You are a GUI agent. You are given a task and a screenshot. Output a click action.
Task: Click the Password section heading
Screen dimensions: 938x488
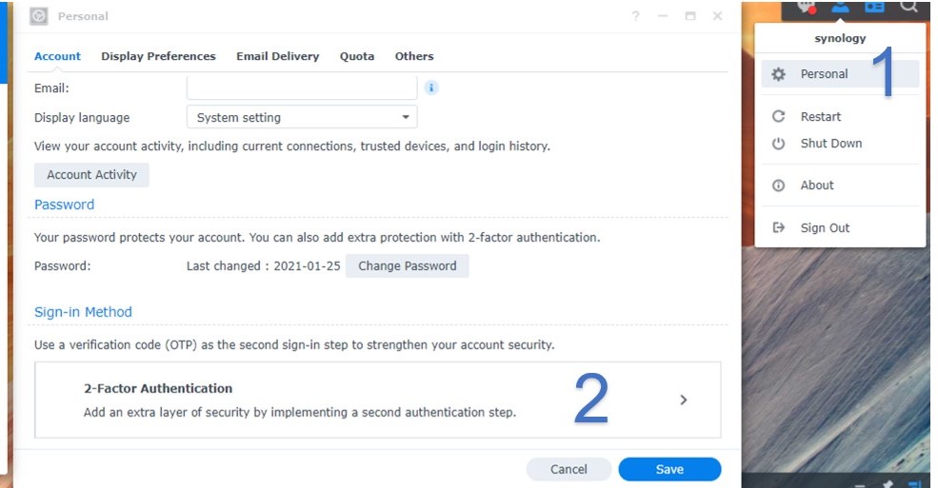(64, 205)
